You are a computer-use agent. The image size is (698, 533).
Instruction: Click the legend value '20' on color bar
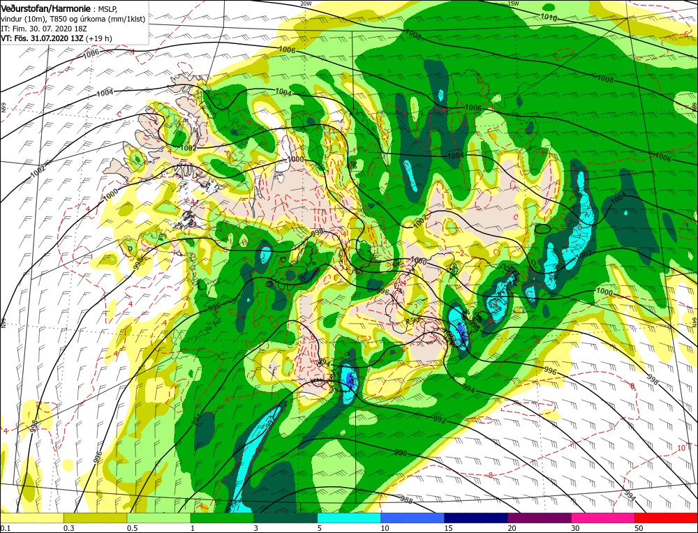tap(512, 527)
